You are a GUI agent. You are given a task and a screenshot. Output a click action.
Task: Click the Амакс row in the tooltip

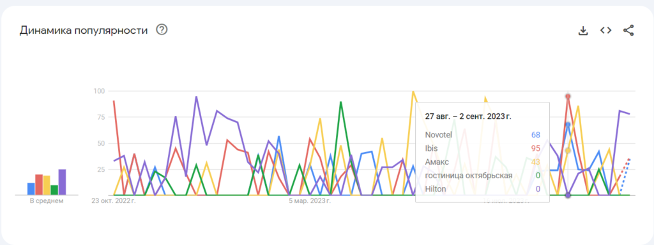tap(483, 162)
